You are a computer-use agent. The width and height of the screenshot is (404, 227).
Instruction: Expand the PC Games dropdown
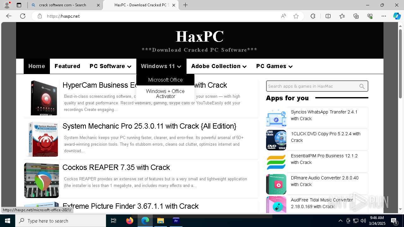[x=275, y=66]
